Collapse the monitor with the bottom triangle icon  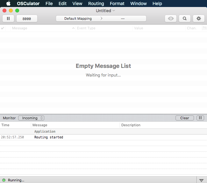(x=201, y=180)
